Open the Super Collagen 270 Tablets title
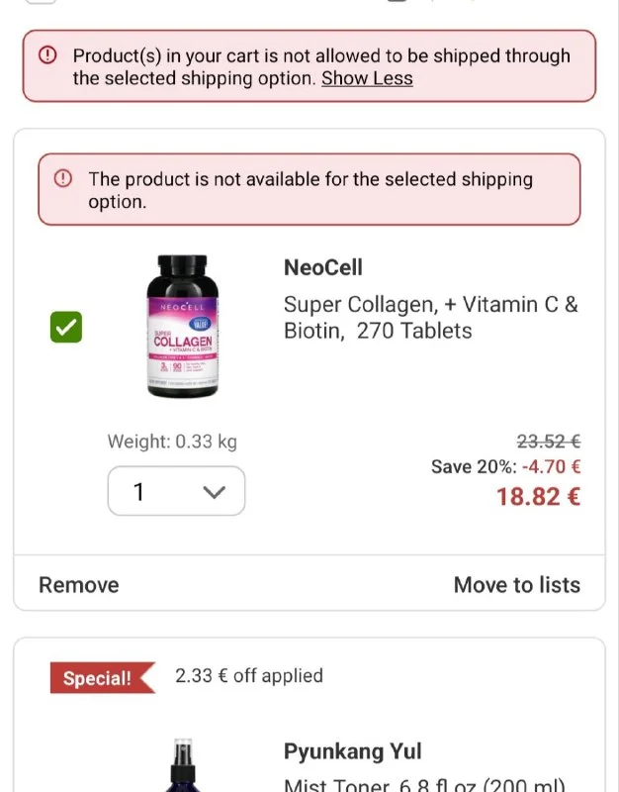Viewport: 619px width, 792px height. coord(430,318)
